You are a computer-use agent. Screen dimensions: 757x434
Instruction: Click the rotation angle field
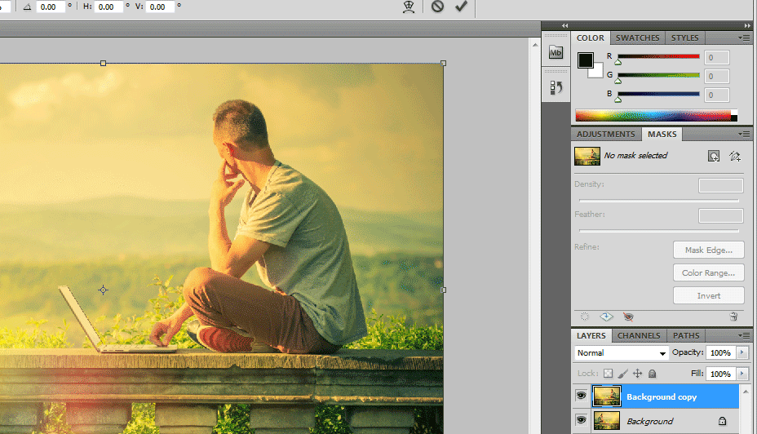(51, 7)
